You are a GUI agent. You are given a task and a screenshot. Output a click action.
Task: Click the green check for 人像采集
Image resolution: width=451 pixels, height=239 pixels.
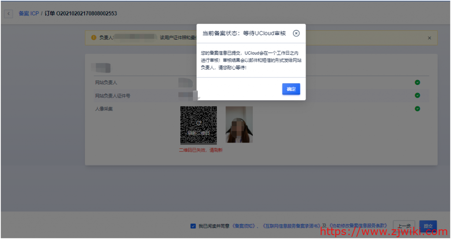417,108
